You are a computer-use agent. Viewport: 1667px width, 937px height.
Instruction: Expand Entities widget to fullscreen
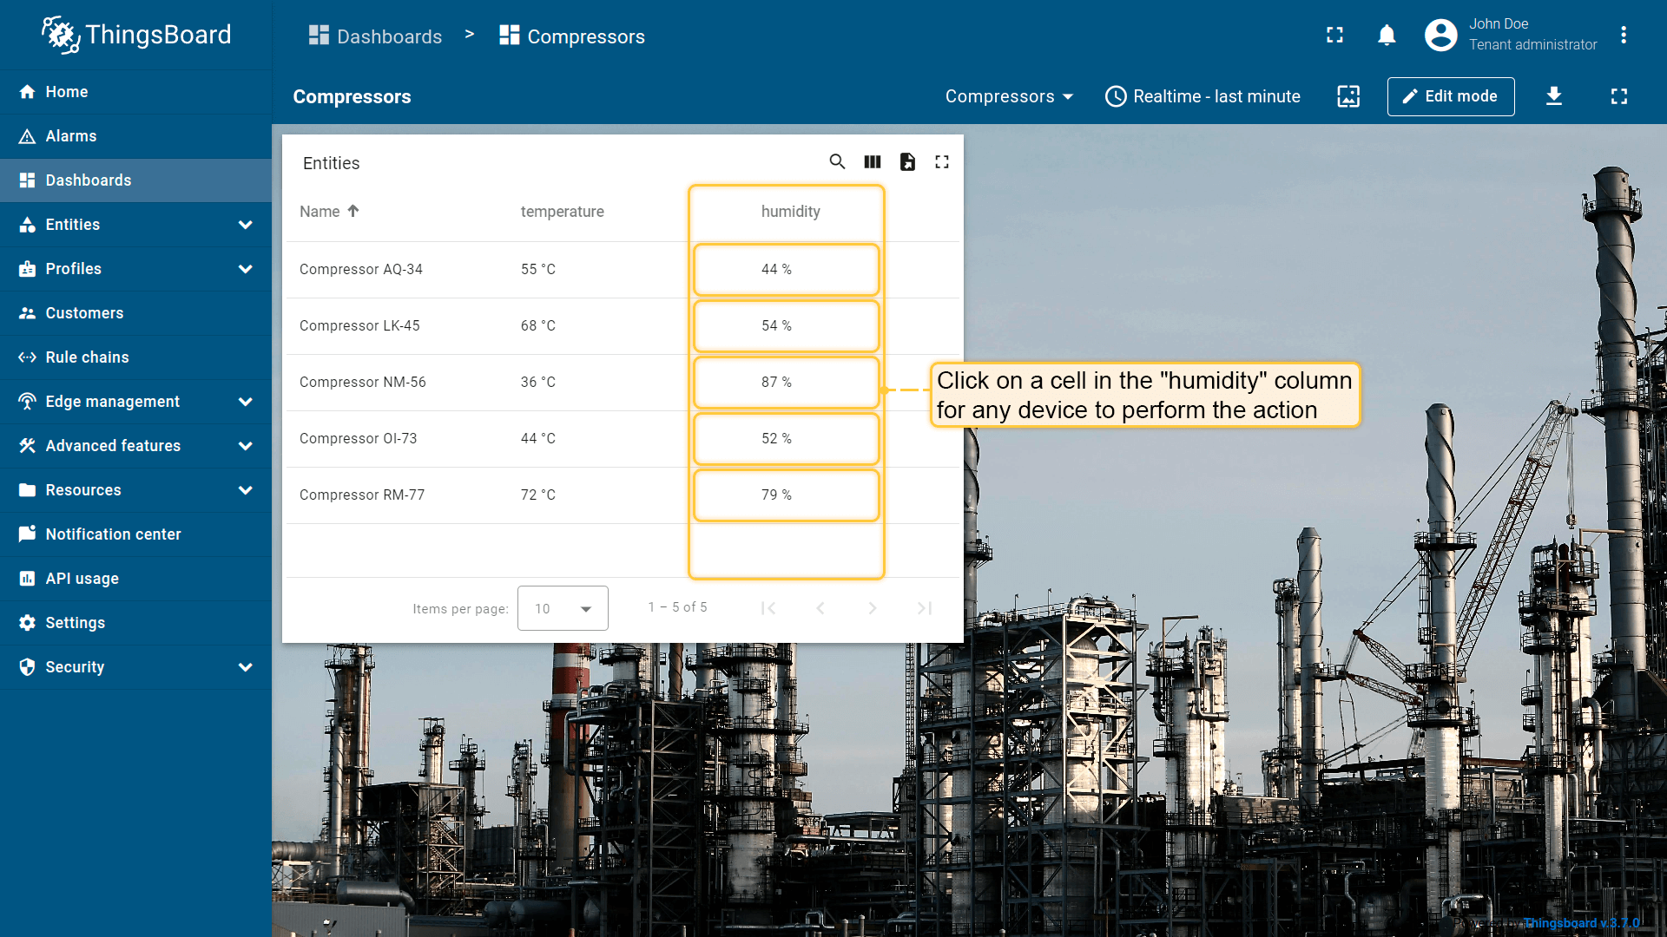click(942, 162)
